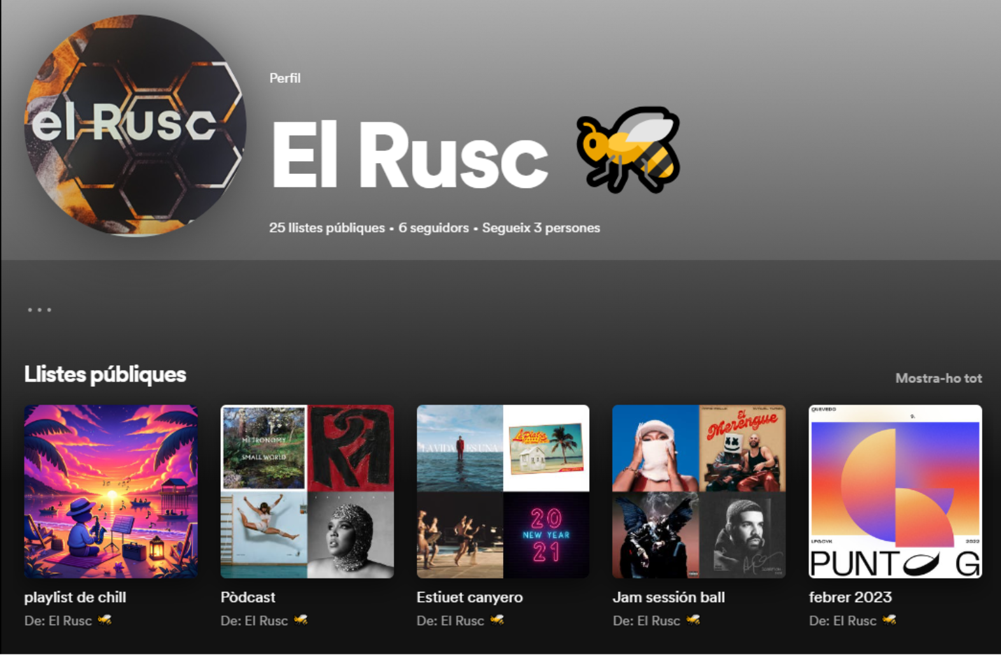Open the febrer 2023 Punto G cover
Viewport: 1001px width, 655px height.
(x=895, y=491)
